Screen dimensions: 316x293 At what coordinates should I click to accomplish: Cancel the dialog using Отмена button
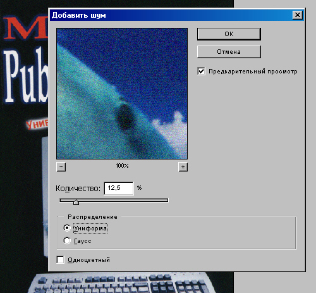229,52
